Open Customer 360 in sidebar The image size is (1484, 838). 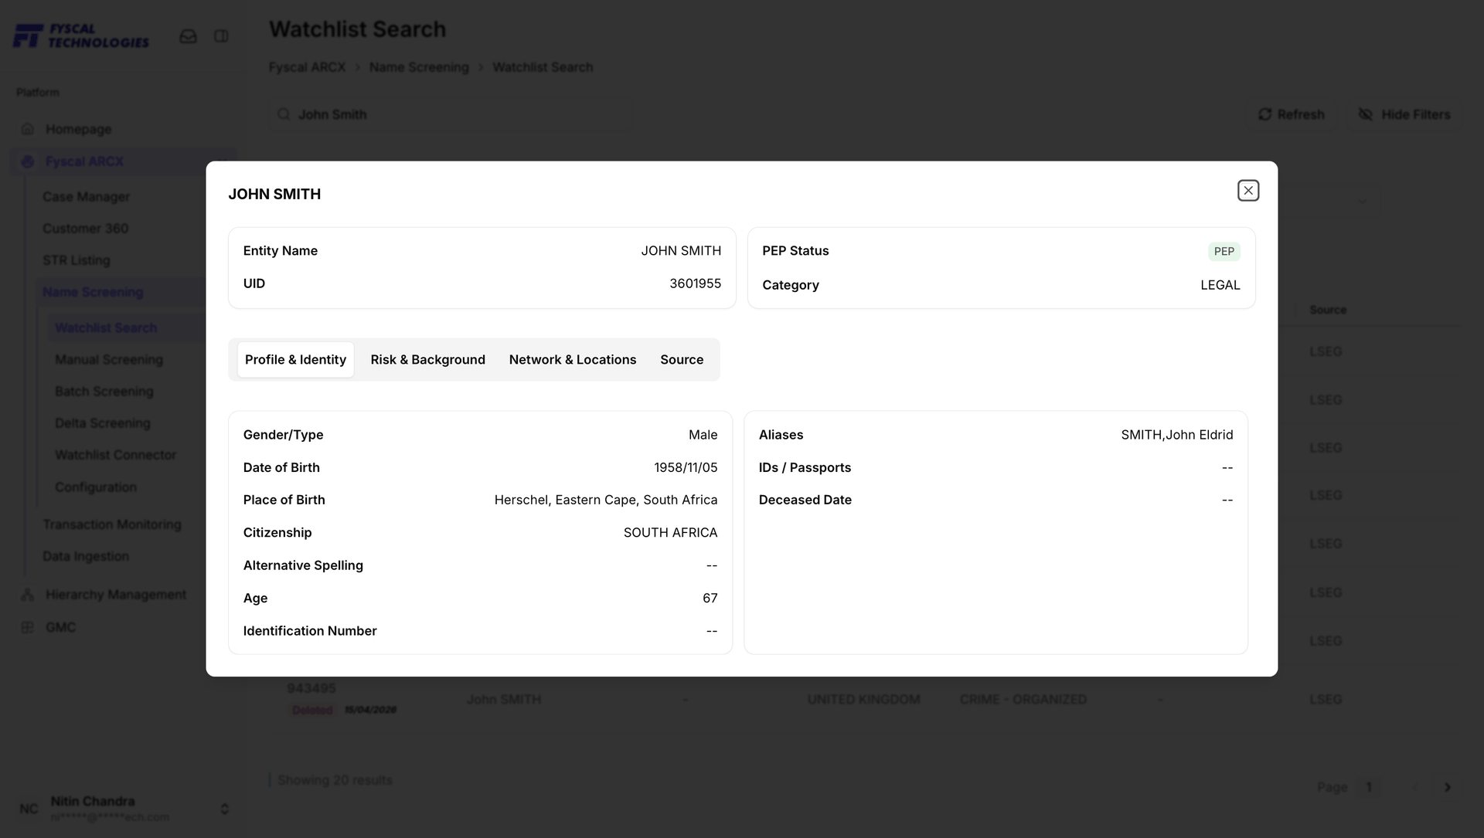[86, 229]
